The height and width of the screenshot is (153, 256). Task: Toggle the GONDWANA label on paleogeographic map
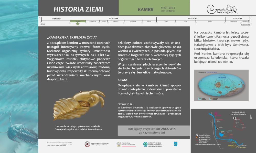pos(234,92)
